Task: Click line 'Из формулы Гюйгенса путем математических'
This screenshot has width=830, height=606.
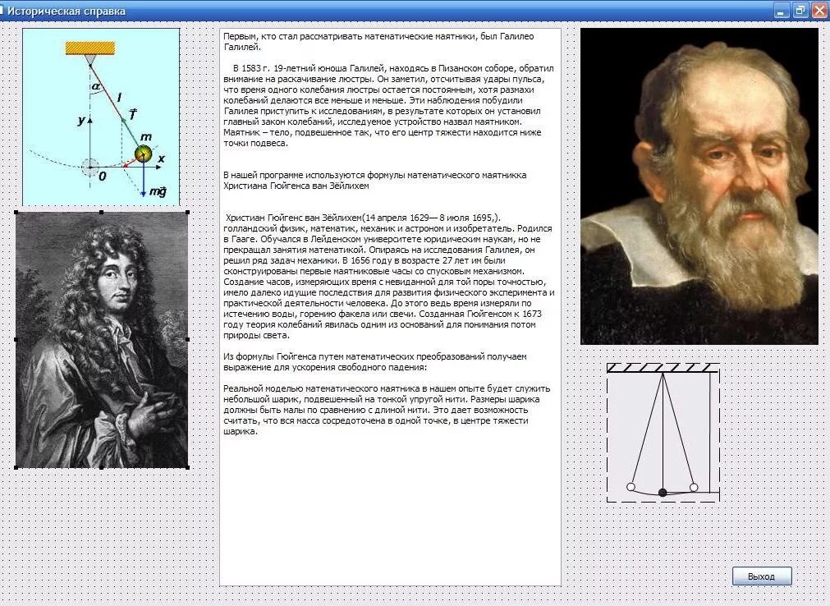Action: 374,356
